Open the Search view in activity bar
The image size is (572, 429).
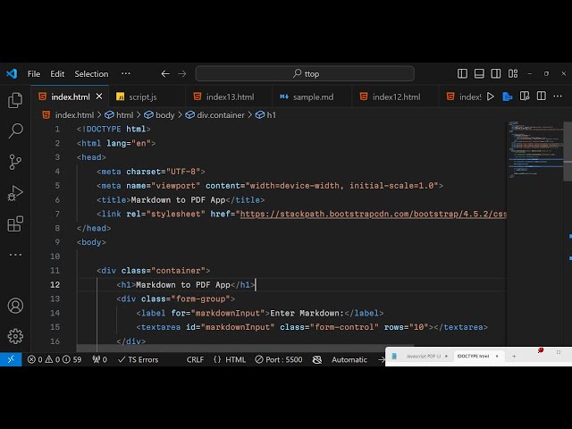(15, 131)
